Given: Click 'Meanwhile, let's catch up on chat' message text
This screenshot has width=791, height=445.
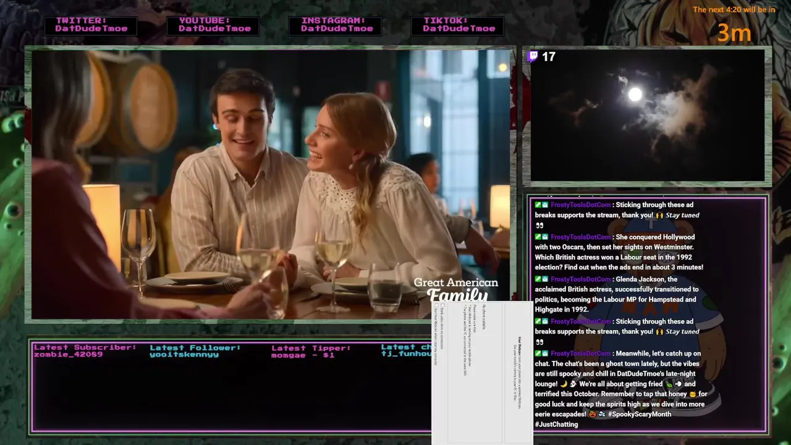Looking at the screenshot, I should click(621, 389).
